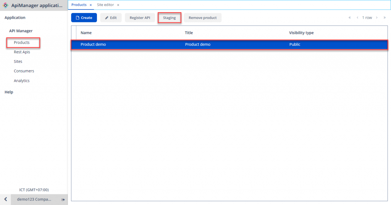Jump to last page of results
This screenshot has width=391, height=205.
385,18
